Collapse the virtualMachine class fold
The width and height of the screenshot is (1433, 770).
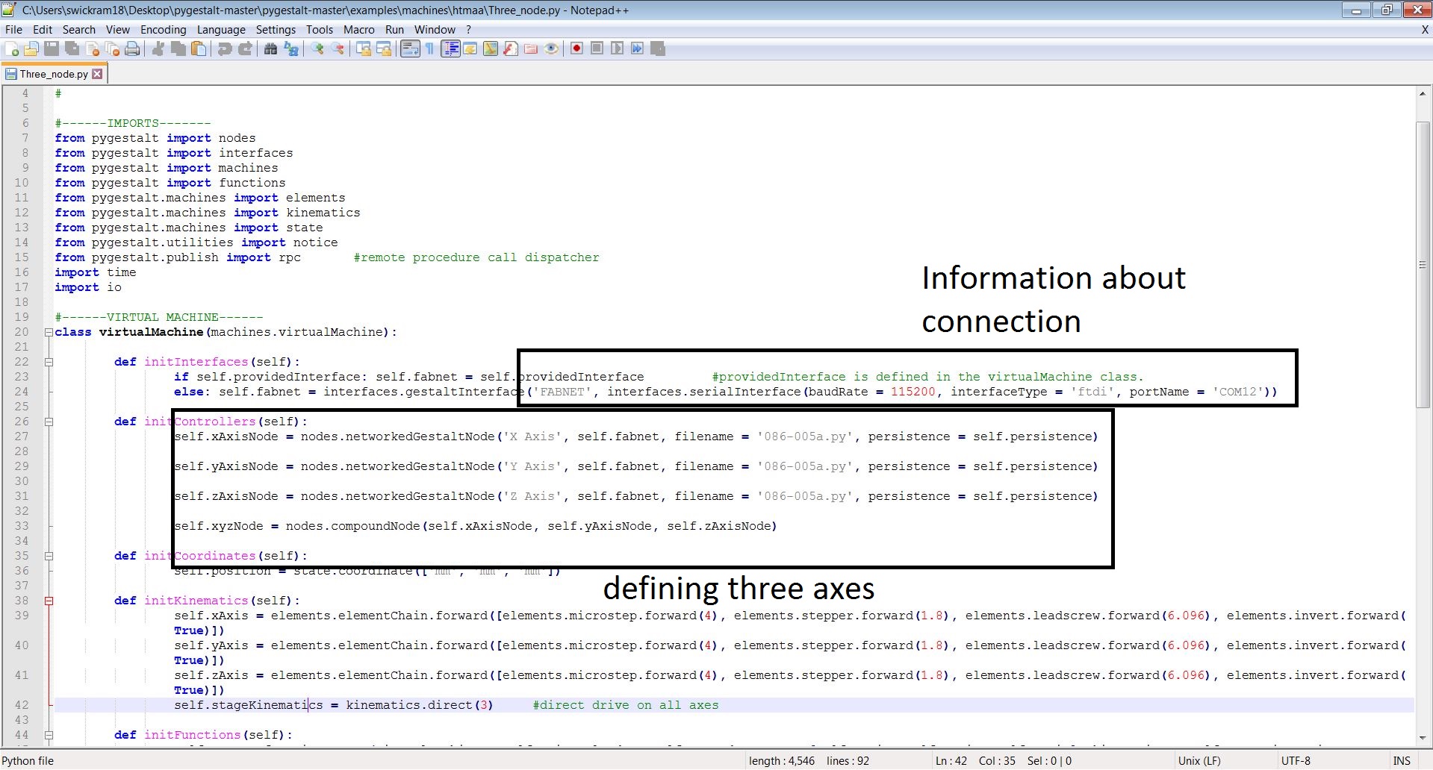[x=49, y=332]
